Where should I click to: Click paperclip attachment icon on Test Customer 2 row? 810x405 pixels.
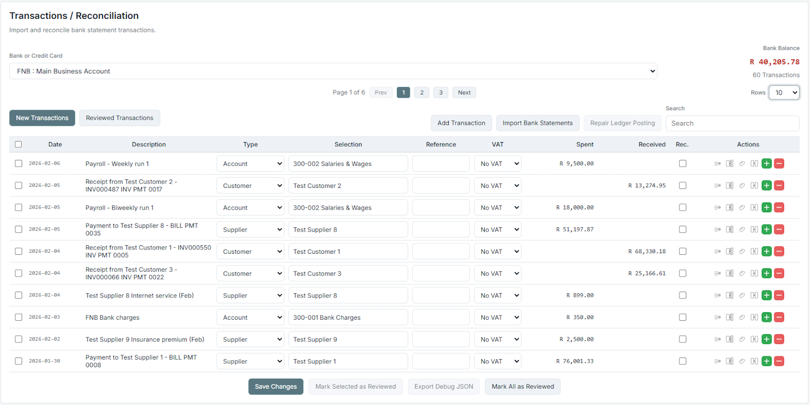742,186
